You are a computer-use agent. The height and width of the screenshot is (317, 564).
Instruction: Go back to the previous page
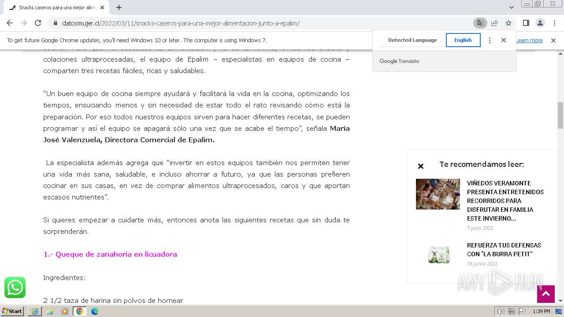pyautogui.click(x=10, y=23)
